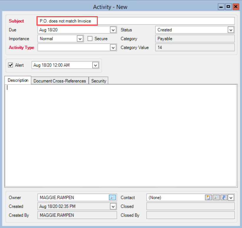242x228 pixels.
Task: Click the Created By field
Action: tap(77, 215)
